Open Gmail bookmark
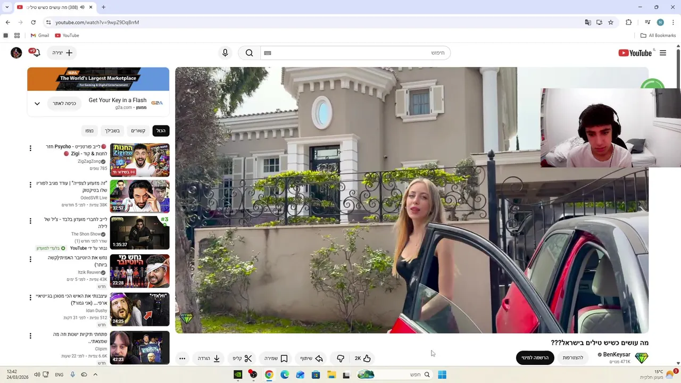Image resolution: width=681 pixels, height=383 pixels. point(39,36)
